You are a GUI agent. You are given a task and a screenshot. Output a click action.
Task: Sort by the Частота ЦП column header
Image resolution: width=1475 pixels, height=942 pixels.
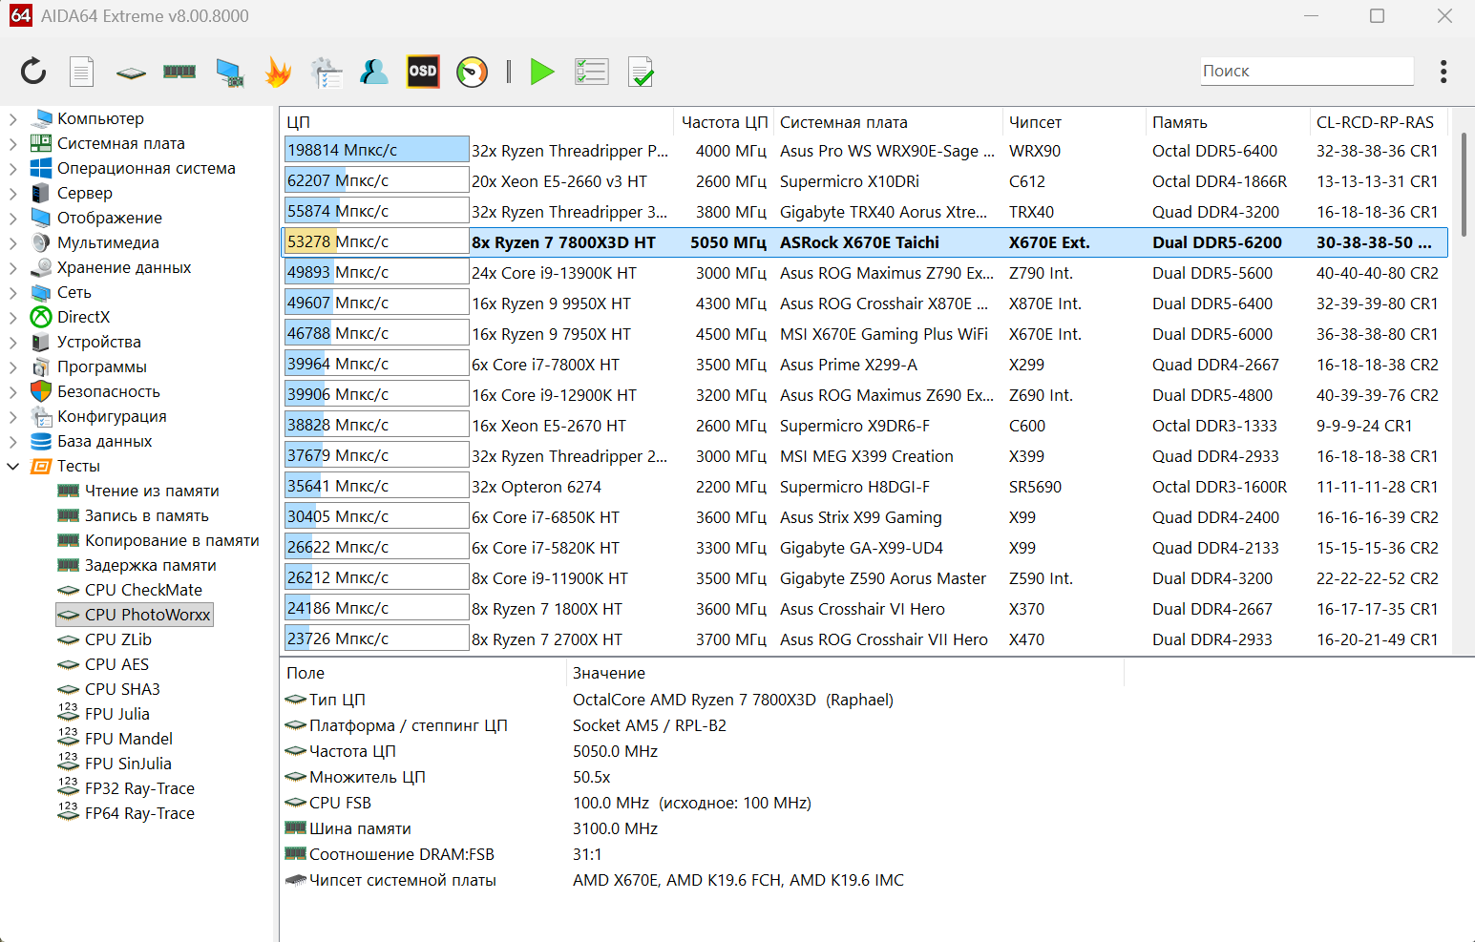coord(724,122)
